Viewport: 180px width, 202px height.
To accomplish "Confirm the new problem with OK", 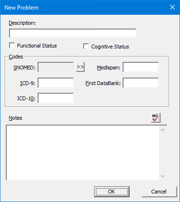I will coord(112,192).
